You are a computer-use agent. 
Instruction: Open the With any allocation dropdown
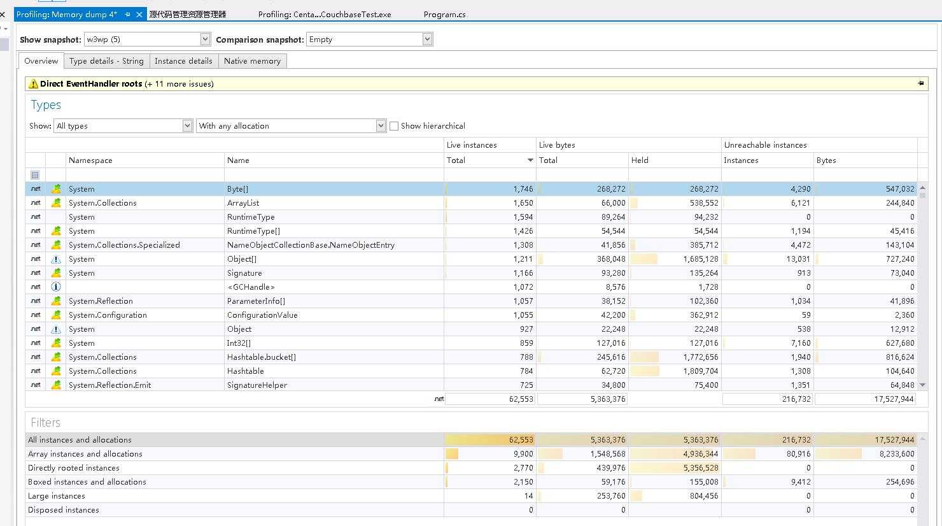point(381,126)
